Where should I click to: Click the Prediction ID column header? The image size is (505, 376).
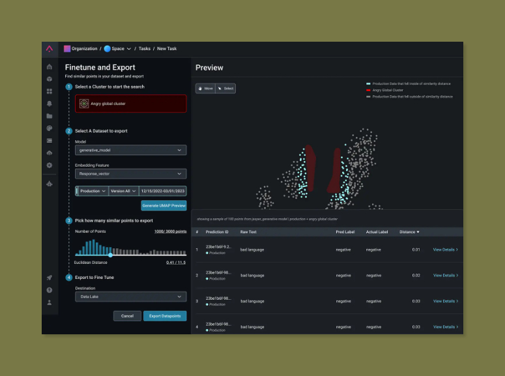click(217, 231)
